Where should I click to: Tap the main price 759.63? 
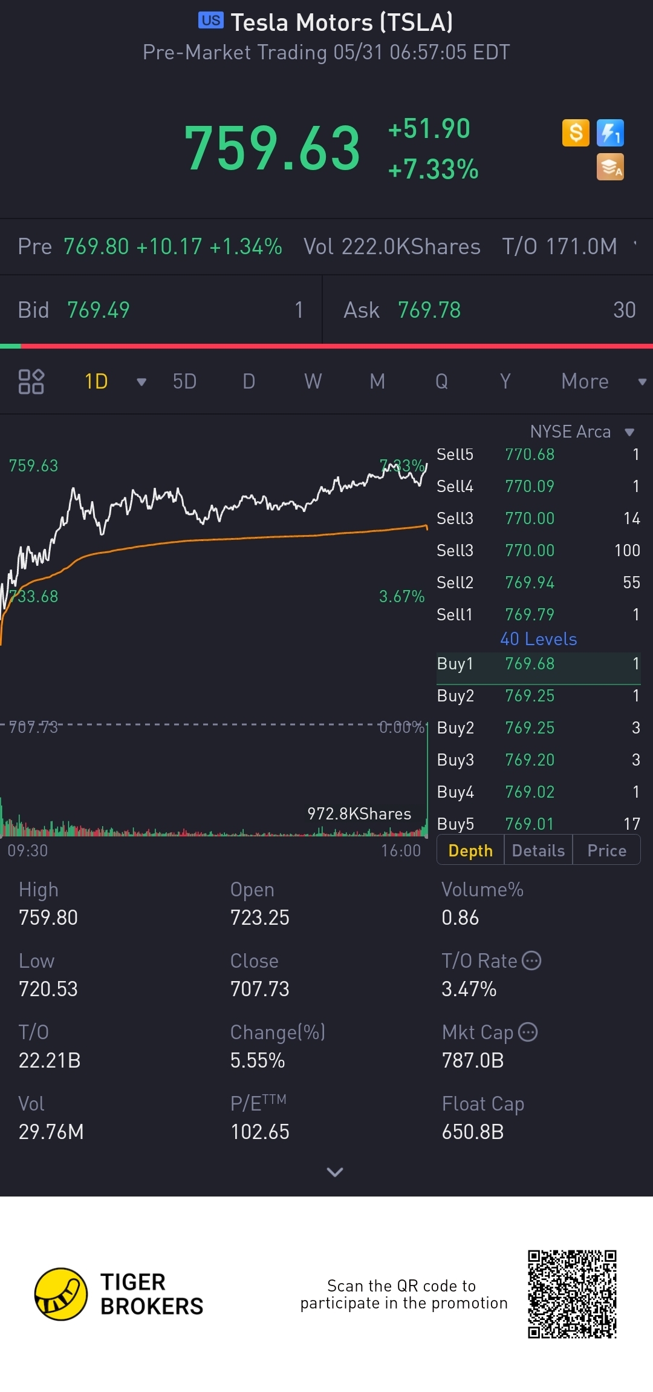[272, 148]
